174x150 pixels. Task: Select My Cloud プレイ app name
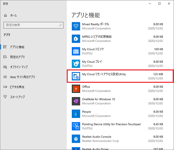pyautogui.click(x=92, y=62)
